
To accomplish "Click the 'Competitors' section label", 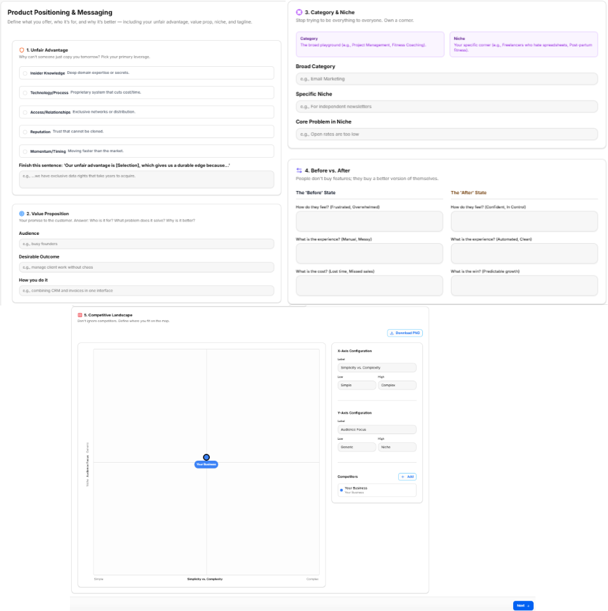I will coord(347,477).
